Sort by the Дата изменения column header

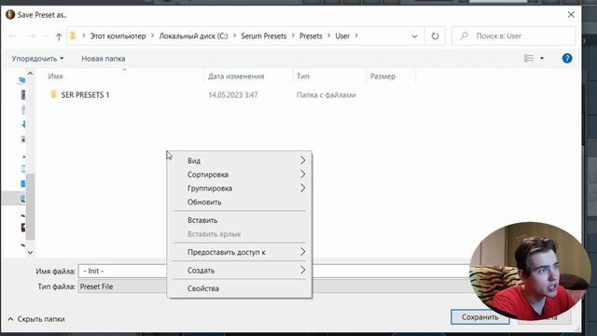236,77
